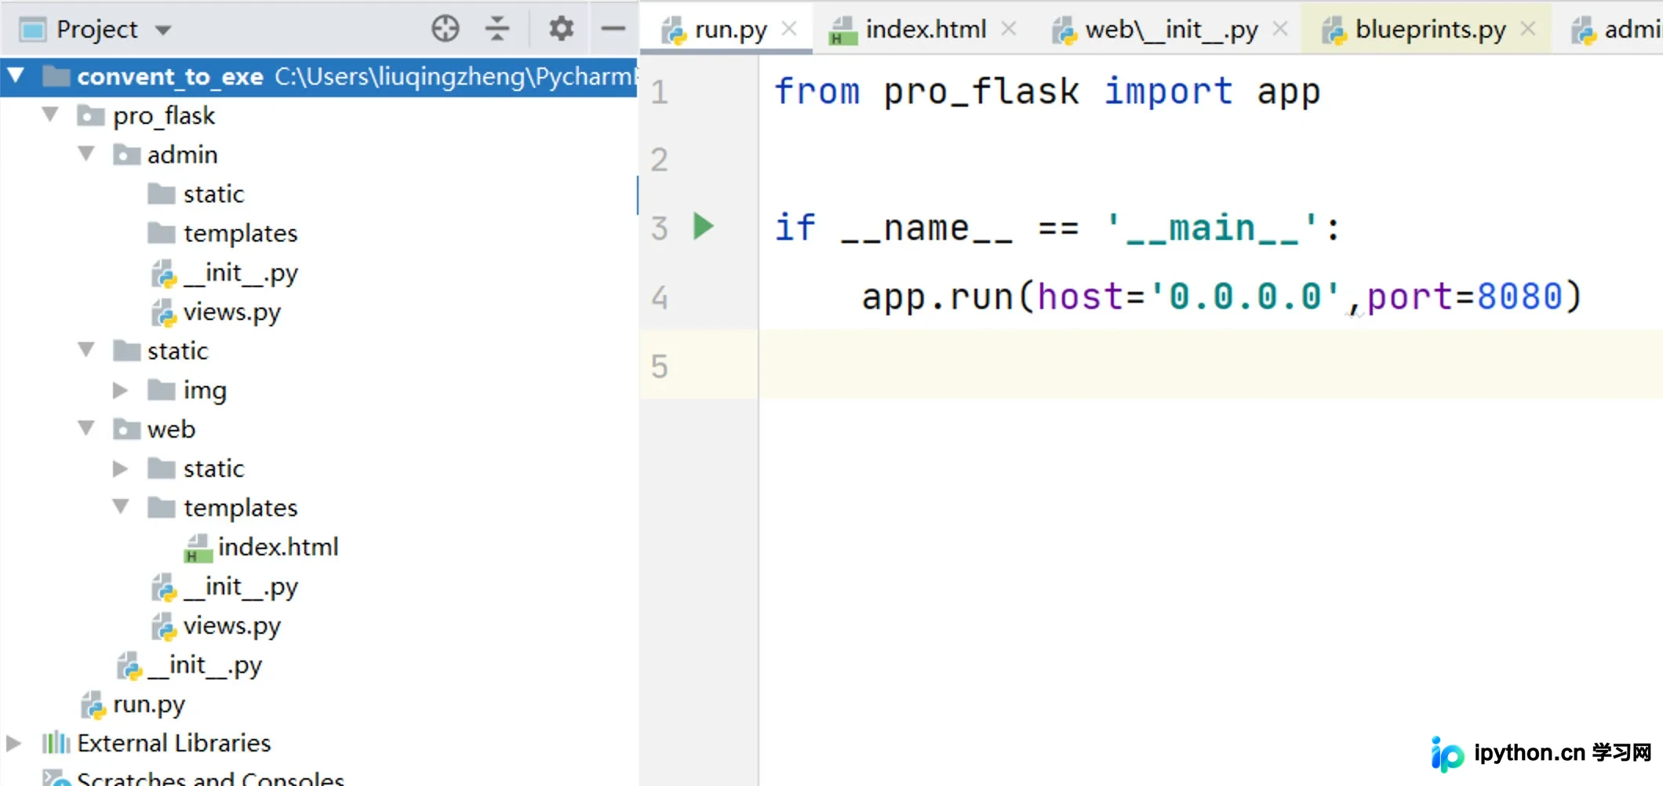Collapse the pro_flask static folder arrow
The height and width of the screenshot is (786, 1663).
pyautogui.click(x=86, y=350)
